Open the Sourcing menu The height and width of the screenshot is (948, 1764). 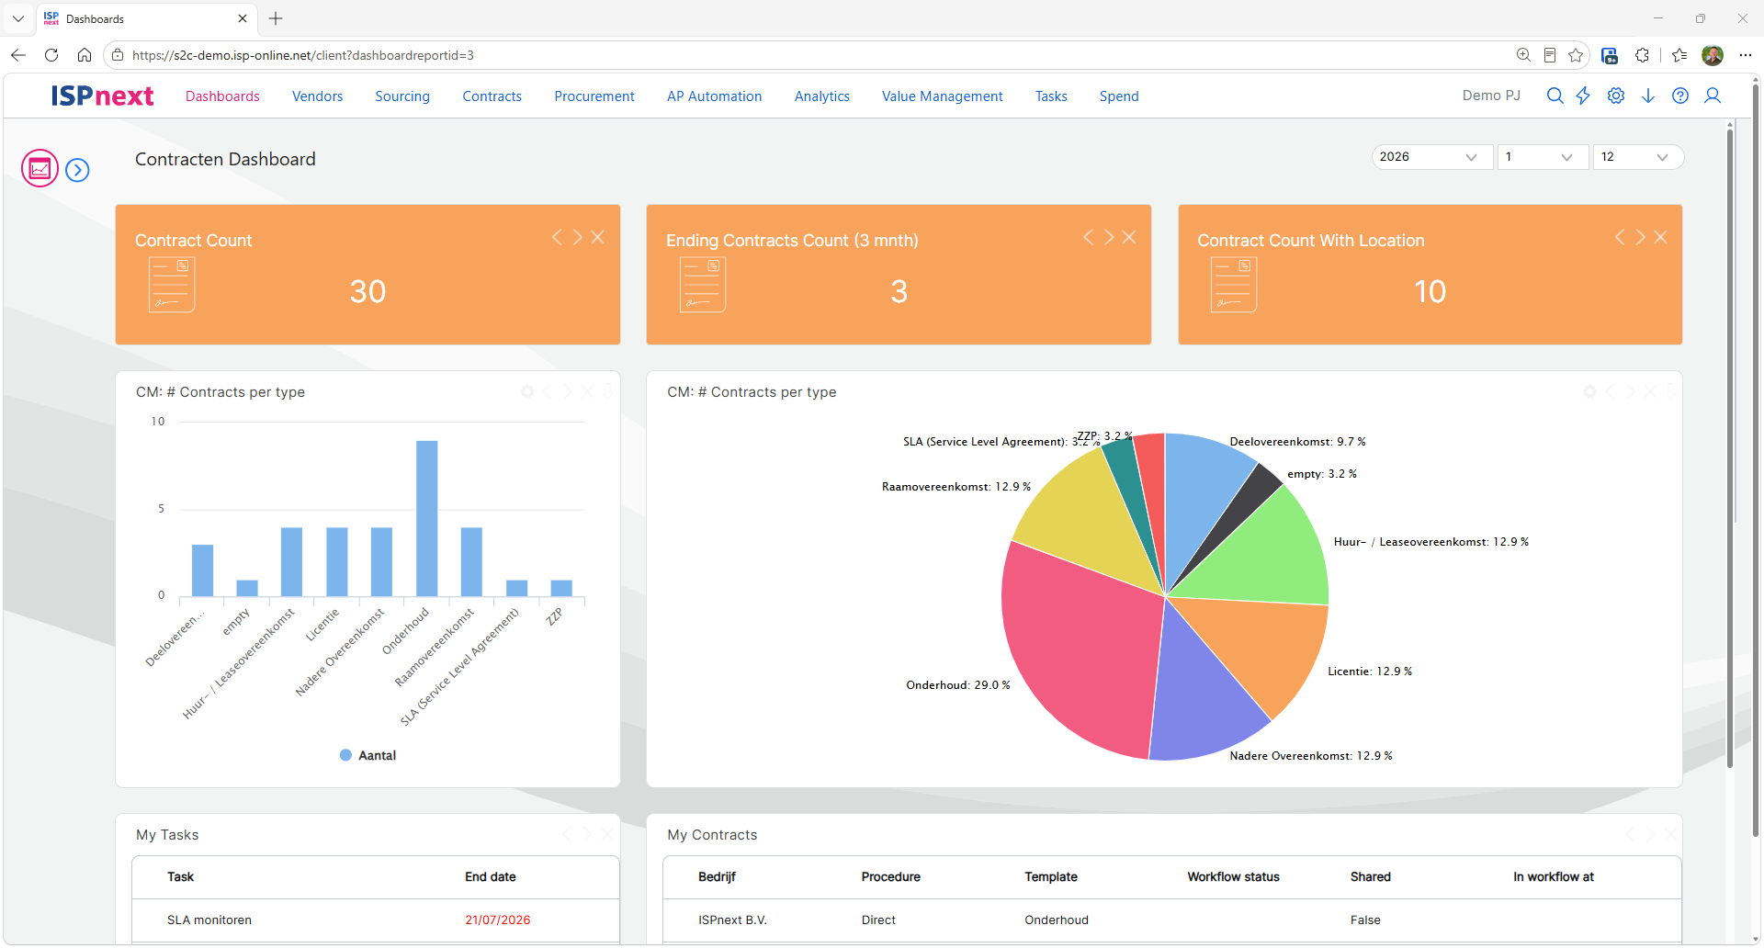(402, 96)
